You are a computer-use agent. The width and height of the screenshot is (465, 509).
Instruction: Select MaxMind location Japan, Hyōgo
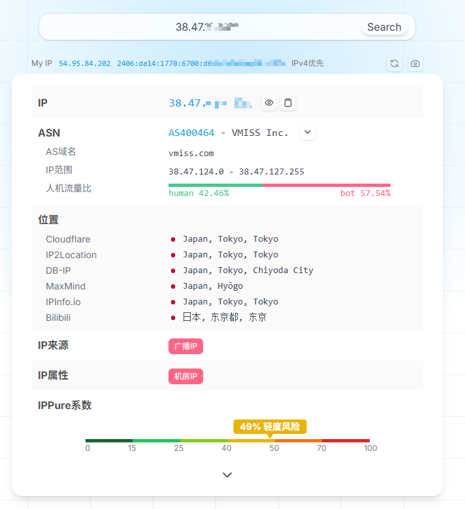coord(213,286)
